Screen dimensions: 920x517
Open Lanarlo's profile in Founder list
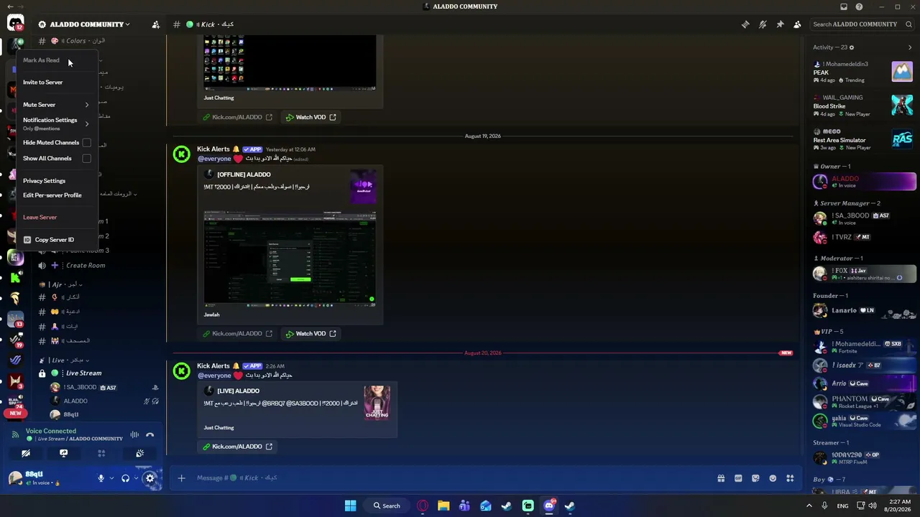point(863,311)
